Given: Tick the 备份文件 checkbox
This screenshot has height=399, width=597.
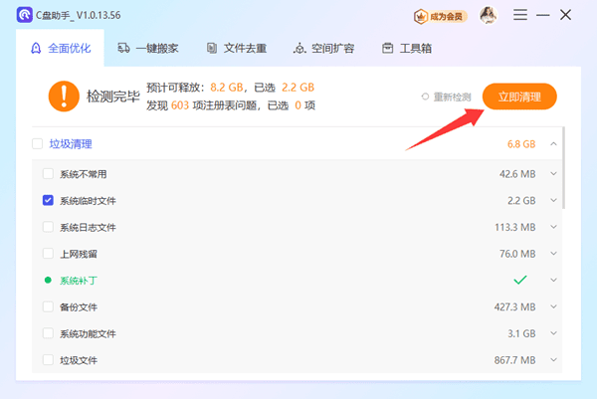Looking at the screenshot, I should [48, 306].
